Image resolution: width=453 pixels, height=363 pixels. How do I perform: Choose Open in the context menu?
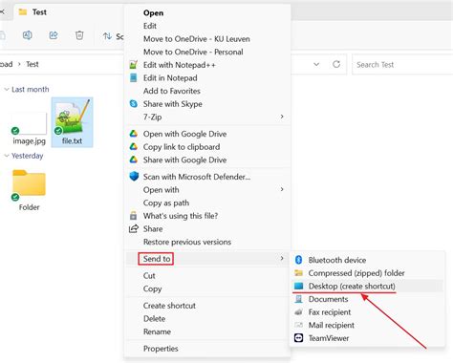[x=153, y=13]
